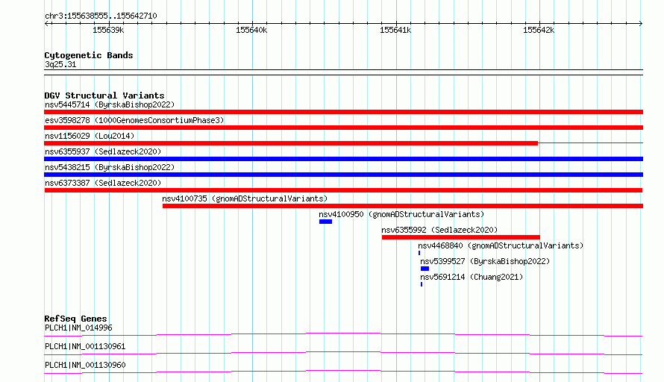This screenshot has width=664, height=382.
Task: Click the 155641k ruler tick label
Action: point(395,30)
